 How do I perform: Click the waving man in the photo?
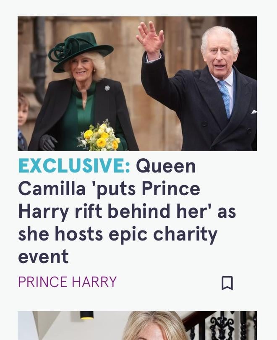click(x=201, y=87)
